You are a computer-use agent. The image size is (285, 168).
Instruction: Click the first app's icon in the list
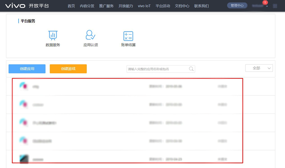tap(24, 86)
